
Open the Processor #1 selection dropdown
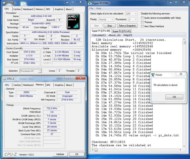[31, 71]
